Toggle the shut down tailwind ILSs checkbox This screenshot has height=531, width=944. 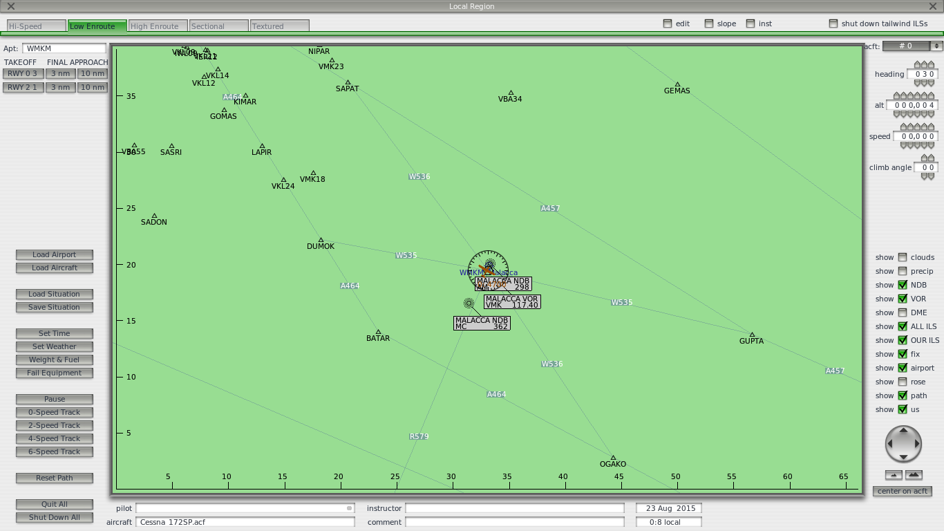(833, 24)
